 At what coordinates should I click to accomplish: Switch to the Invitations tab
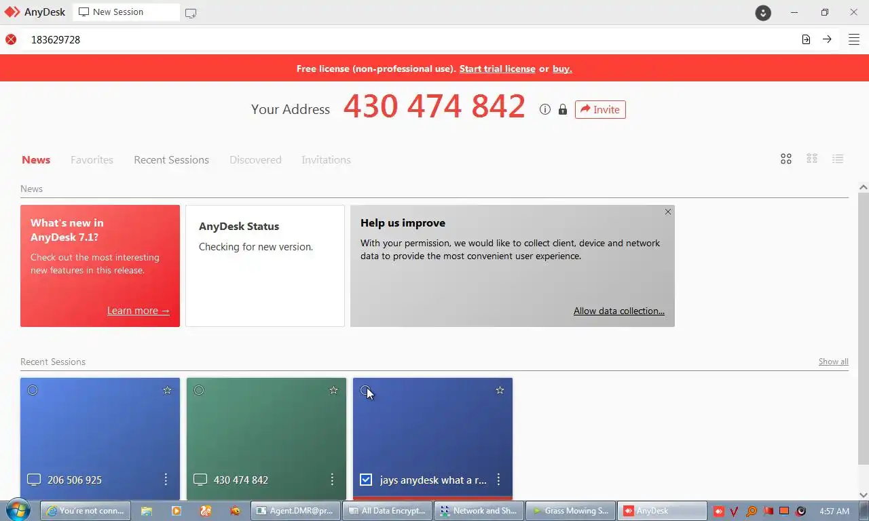[x=326, y=160]
